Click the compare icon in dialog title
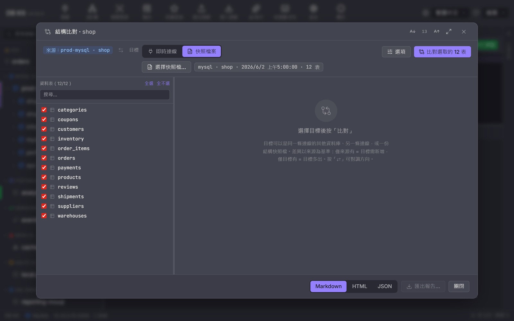514x321 pixels. 48,31
